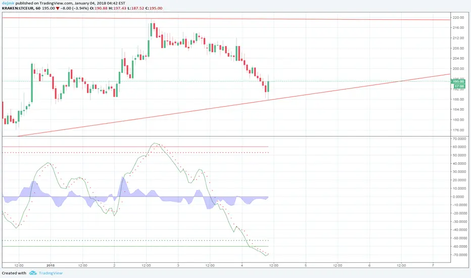The width and height of the screenshot is (471, 278).
Task: Click the 2018 label on the time axis
Action: coord(51,265)
